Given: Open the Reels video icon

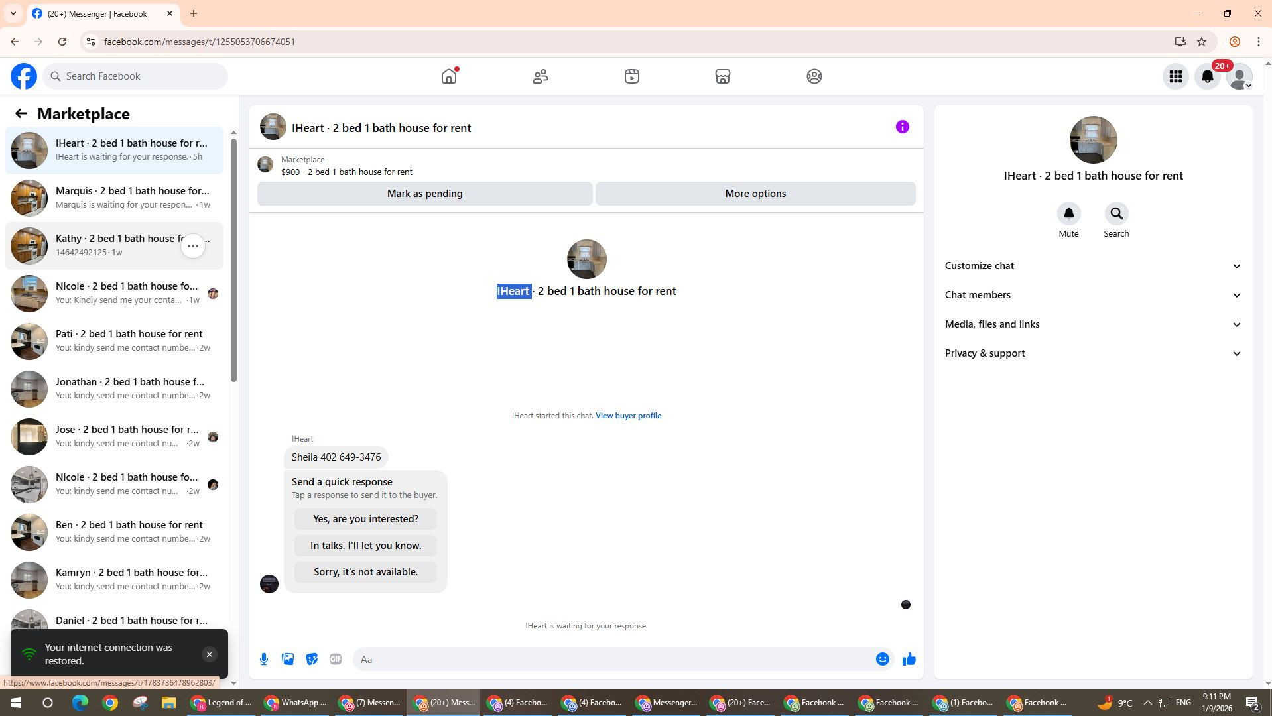Looking at the screenshot, I should click(632, 76).
